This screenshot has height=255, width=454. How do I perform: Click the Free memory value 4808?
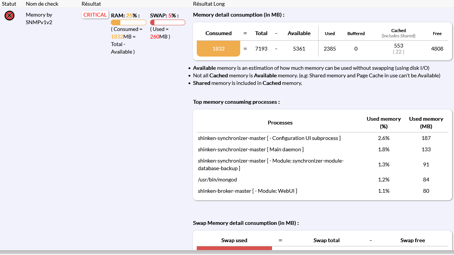point(437,49)
